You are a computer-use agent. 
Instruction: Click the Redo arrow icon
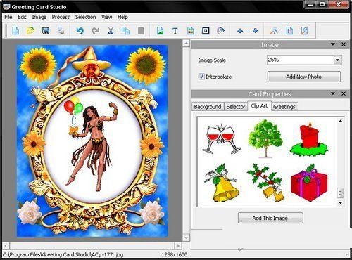pos(95,31)
